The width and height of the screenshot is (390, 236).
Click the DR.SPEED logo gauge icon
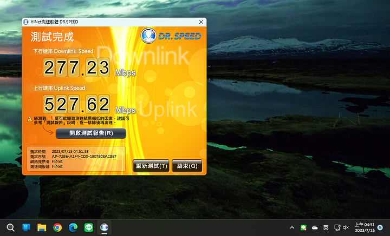coord(148,36)
